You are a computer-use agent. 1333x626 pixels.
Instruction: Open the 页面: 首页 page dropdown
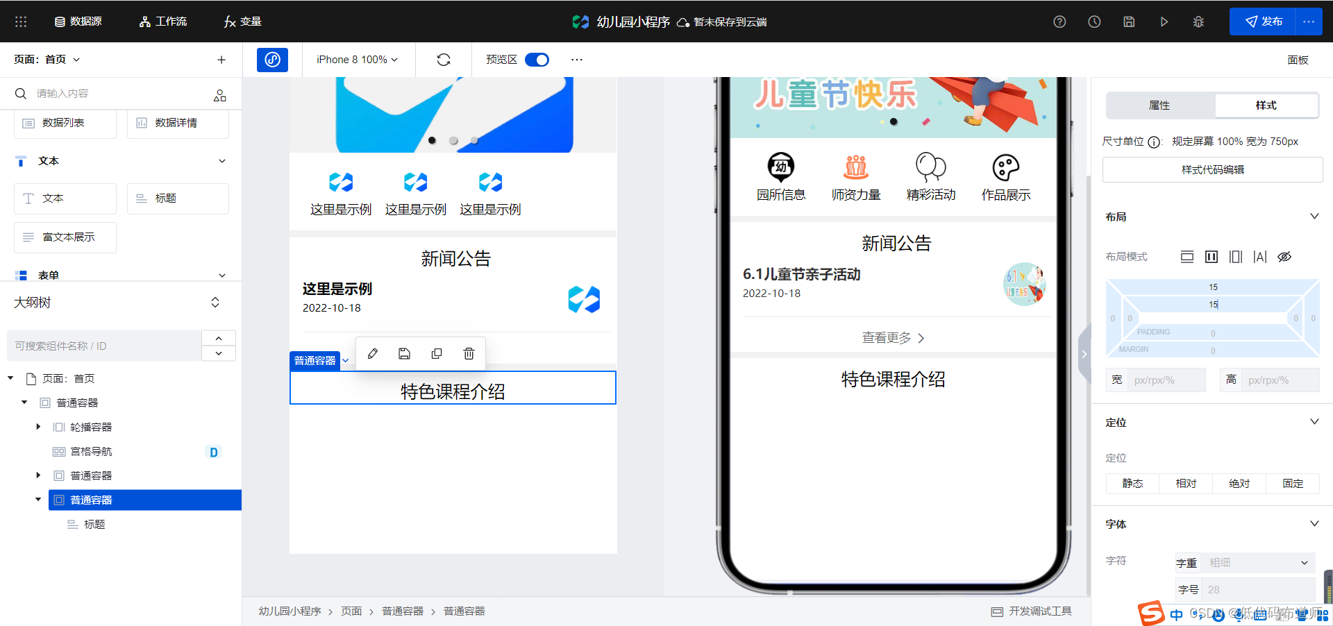[47, 60]
